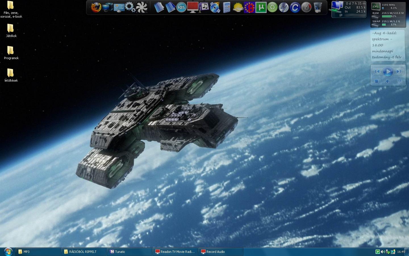Viewport: 409px width, 256px height.
Task: Launch uTorrent from the dock
Action: tap(261, 7)
